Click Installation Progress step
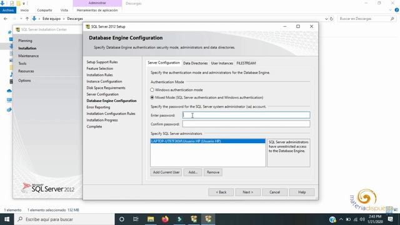This screenshot has height=225, width=400. coord(102,120)
